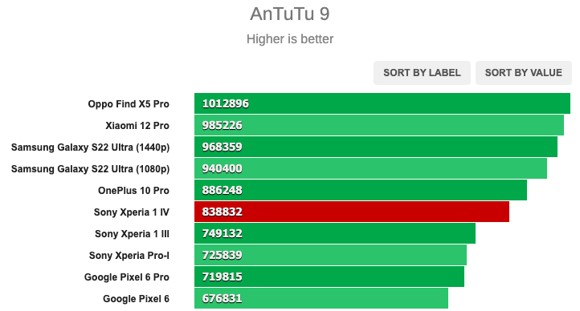Click the SORT BY VALUE button
Viewport: 580px width, 311px height.
click(x=524, y=73)
